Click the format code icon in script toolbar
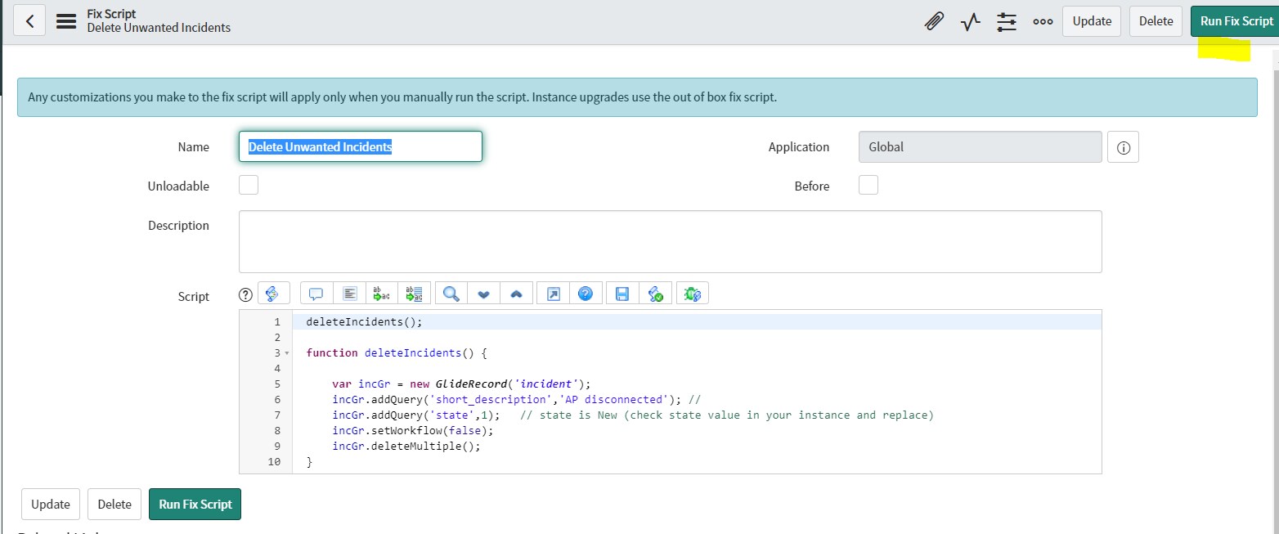Image resolution: width=1279 pixels, height=534 pixels. [350, 293]
